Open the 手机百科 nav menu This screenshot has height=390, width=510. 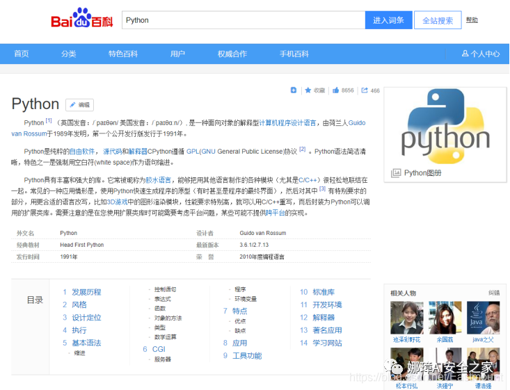click(x=294, y=54)
